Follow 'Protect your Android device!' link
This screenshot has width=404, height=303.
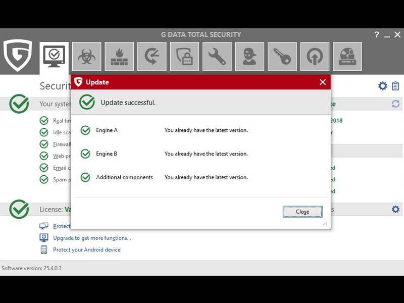click(x=87, y=249)
